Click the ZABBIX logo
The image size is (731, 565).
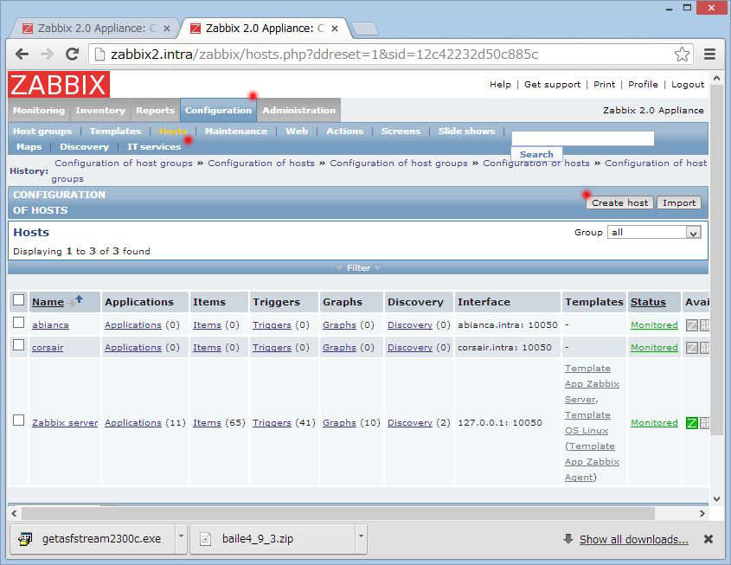click(59, 85)
